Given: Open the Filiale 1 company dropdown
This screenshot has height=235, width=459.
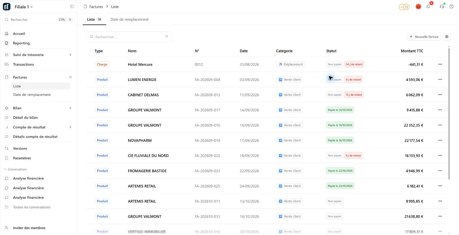Looking at the screenshot, I should [x=24, y=7].
